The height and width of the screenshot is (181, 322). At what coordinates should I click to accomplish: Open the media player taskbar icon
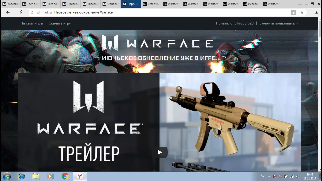(x=50, y=176)
